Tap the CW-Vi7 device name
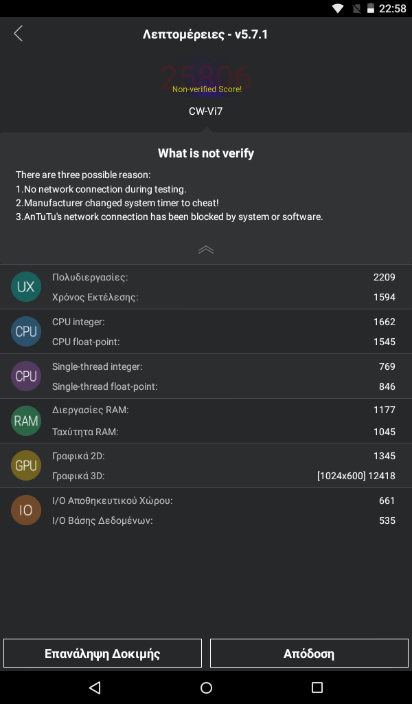Viewport: 412px width, 704px height. (x=206, y=111)
